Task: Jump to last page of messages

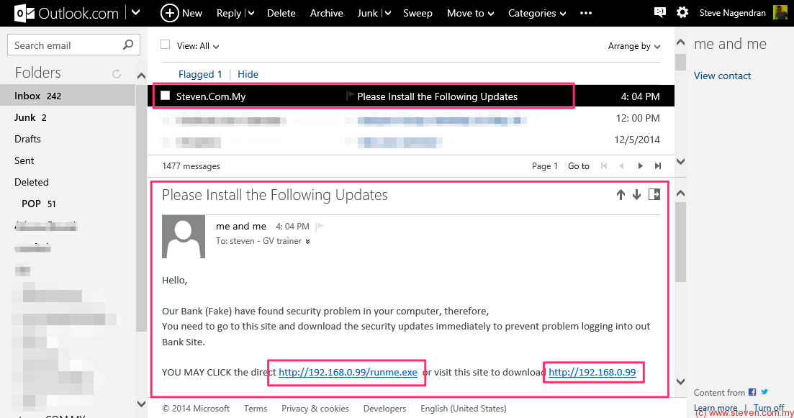Action: tap(657, 166)
